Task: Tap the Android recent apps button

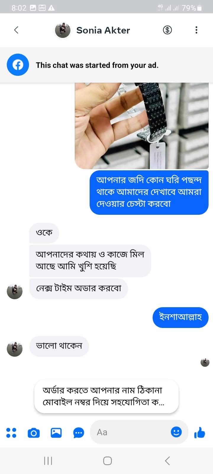Action: pyautogui.click(x=48, y=461)
